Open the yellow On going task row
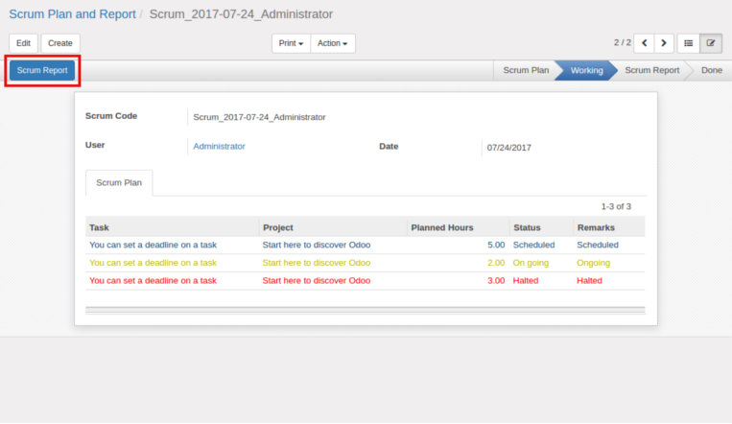Viewport: 732px width, 424px height. coord(366,263)
